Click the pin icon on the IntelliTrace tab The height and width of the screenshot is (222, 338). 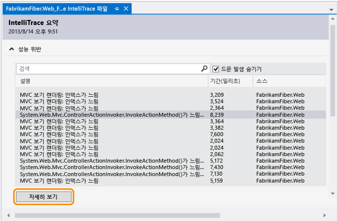click(116, 9)
